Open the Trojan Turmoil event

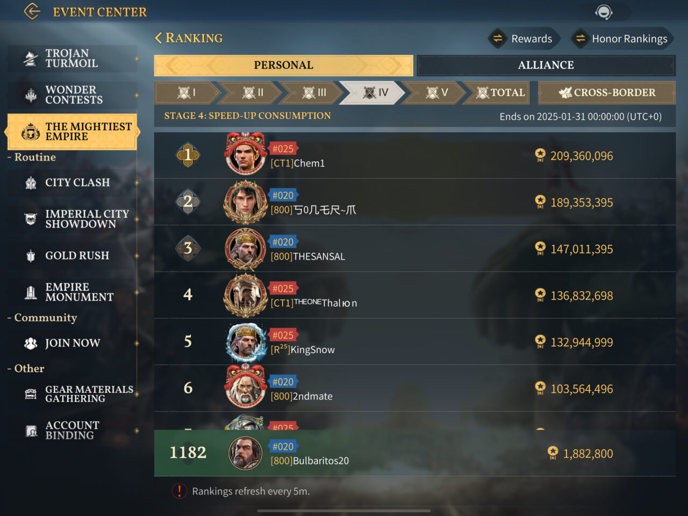72,59
